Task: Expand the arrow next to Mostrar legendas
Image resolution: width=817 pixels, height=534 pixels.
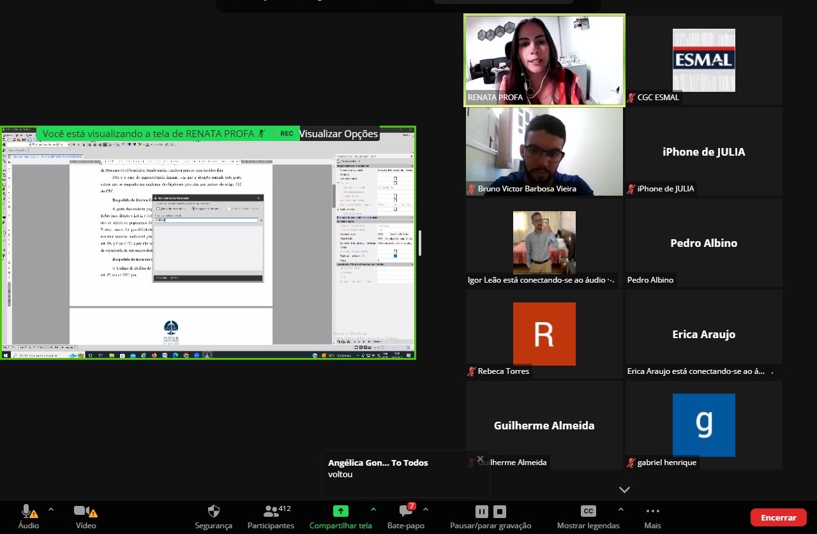Action: (621, 509)
